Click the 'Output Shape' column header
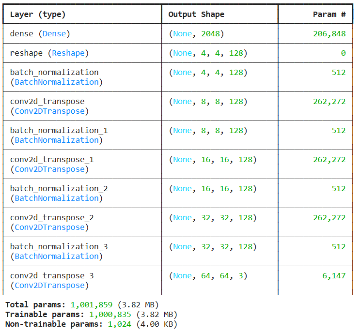The width and height of the screenshot is (360, 333). (196, 15)
